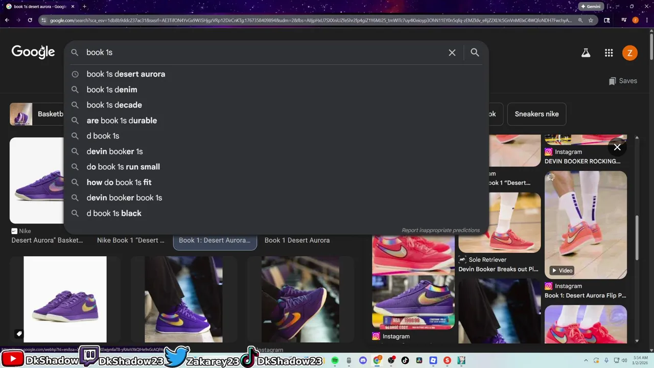Viewport: 654px width, 368px height.
Task: Open 'Book 1 Desert Aurora' result caption
Action: click(x=297, y=240)
